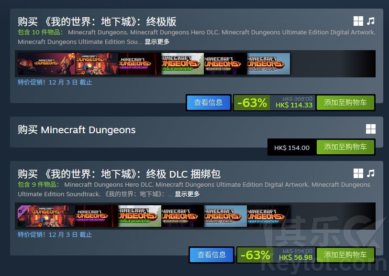This screenshot has height=276, width=389.
Task: Open Howling Peaks thumbnail in first bundle
Action: (268, 64)
